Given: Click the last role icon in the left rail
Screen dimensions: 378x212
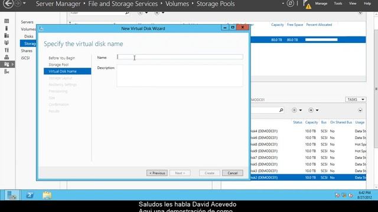Looking at the screenshot, I should 6,72.
